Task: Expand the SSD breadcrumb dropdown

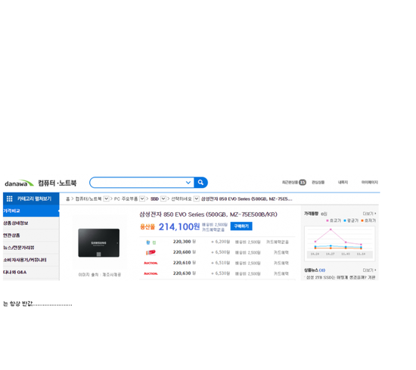Action: tap(163, 199)
